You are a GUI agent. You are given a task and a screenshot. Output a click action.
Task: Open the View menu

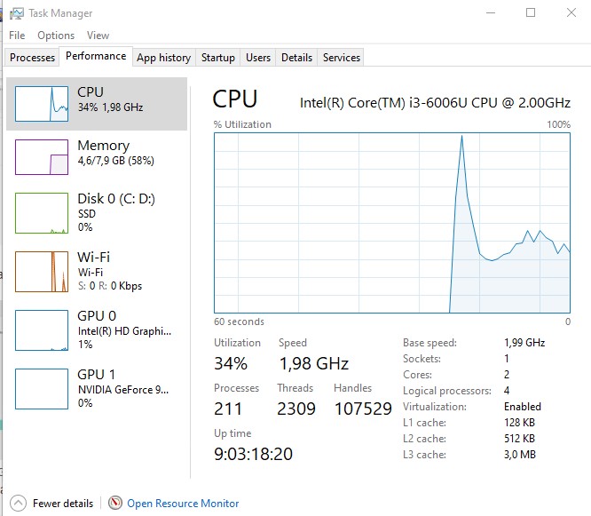98,36
